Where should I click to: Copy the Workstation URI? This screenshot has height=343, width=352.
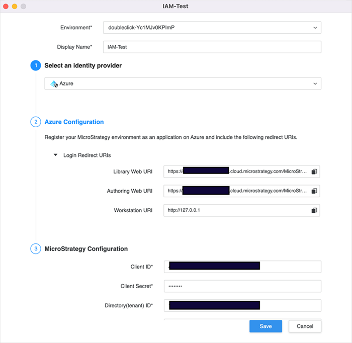314,210
